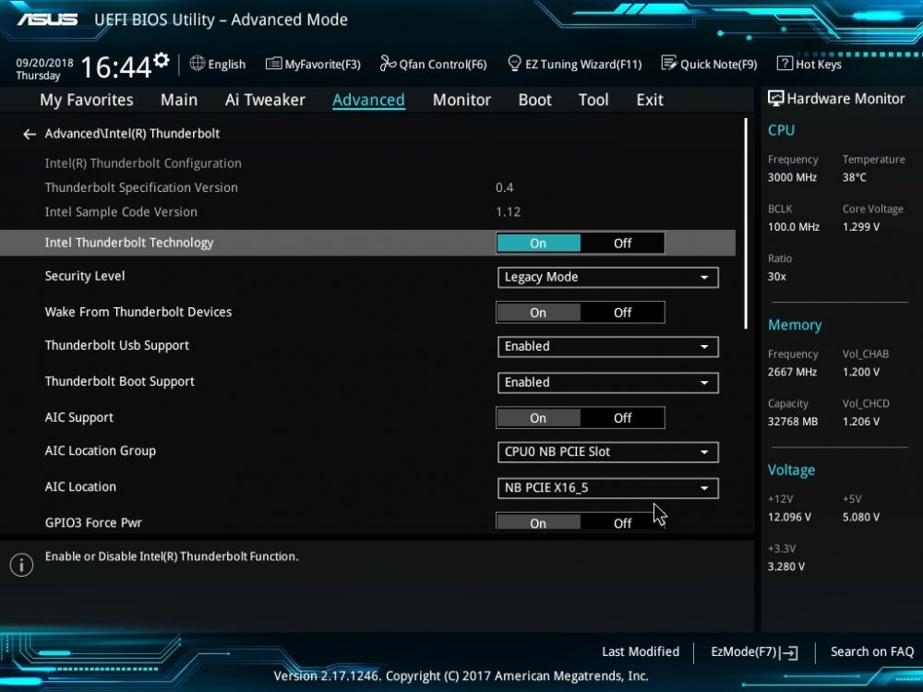Click the +12V reading 12.096 V
Viewport: 923px width, 692px height.
[789, 517]
